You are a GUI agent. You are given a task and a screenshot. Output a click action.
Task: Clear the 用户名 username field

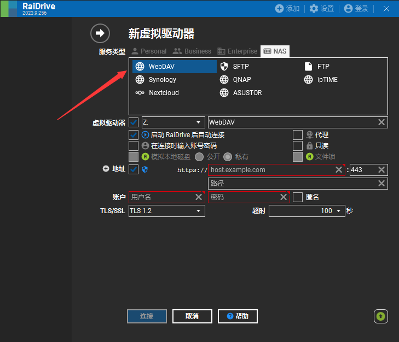click(x=199, y=197)
